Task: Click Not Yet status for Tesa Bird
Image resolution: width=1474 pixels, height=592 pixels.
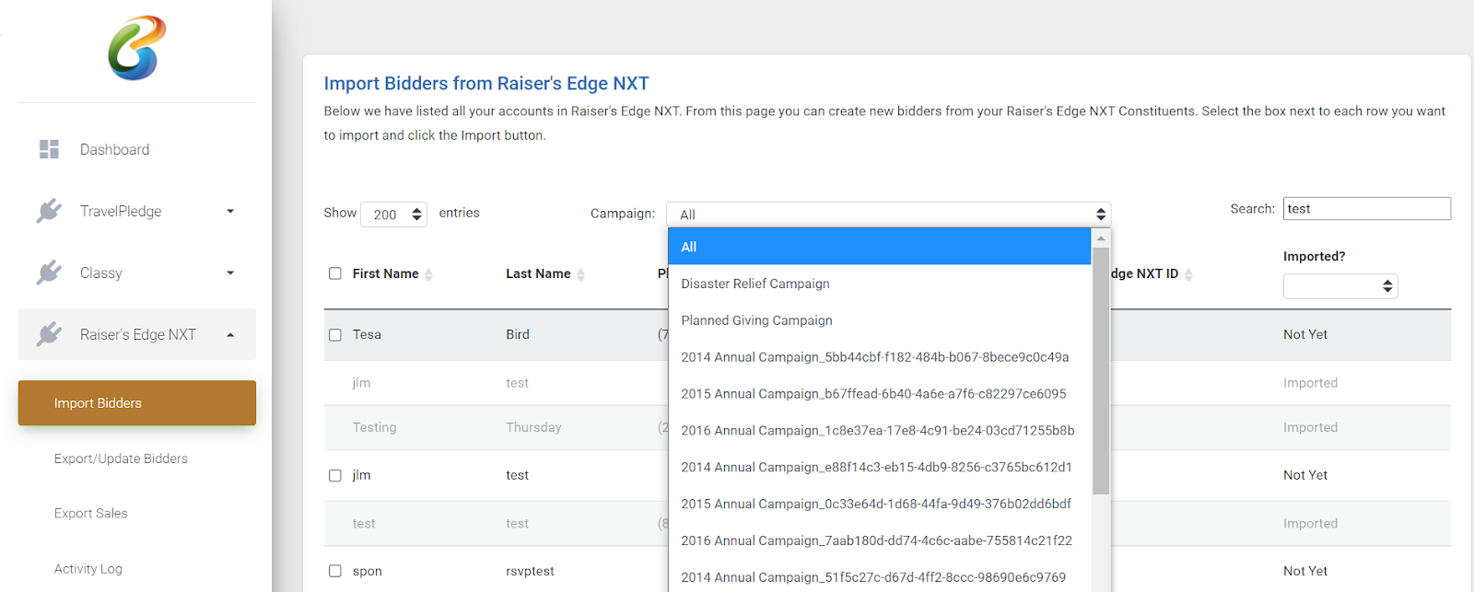Action: click(1305, 335)
